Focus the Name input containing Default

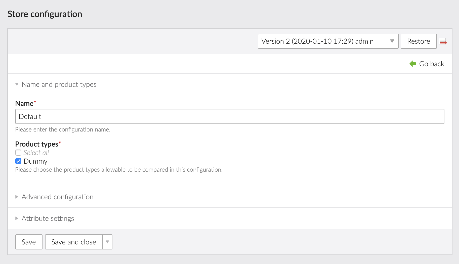click(229, 116)
